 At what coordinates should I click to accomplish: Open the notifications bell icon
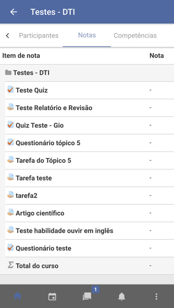pyautogui.click(x=122, y=296)
